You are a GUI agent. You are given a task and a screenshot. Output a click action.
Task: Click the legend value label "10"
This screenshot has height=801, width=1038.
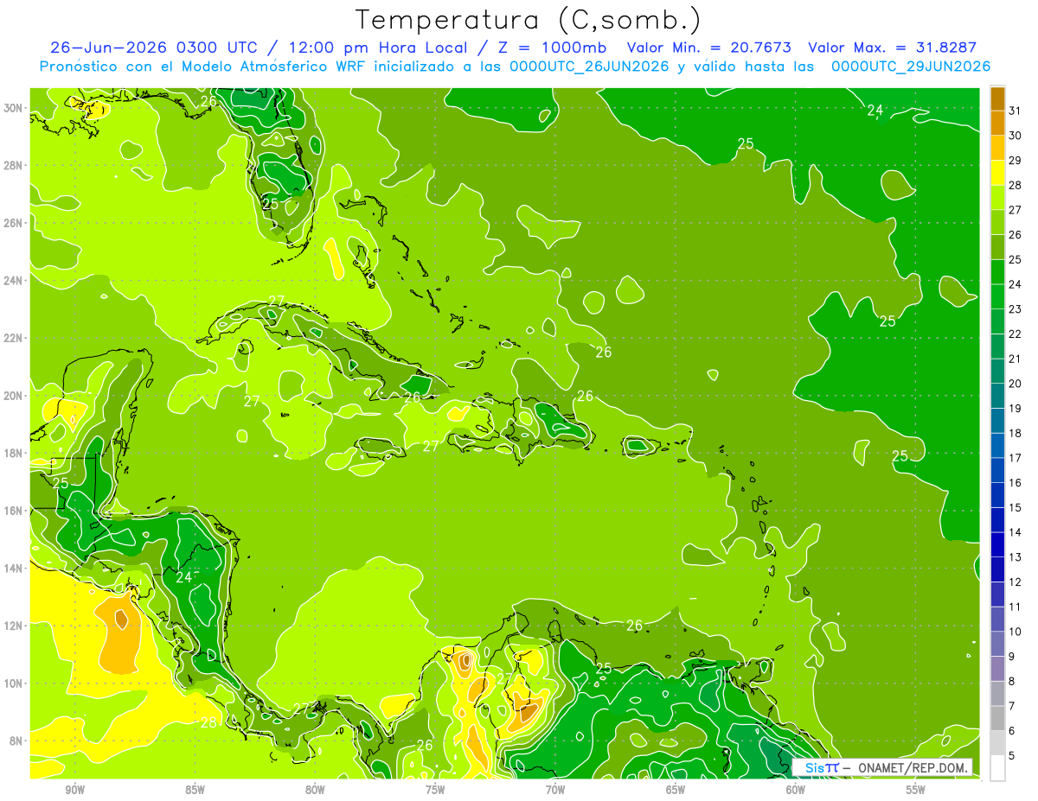(1015, 633)
